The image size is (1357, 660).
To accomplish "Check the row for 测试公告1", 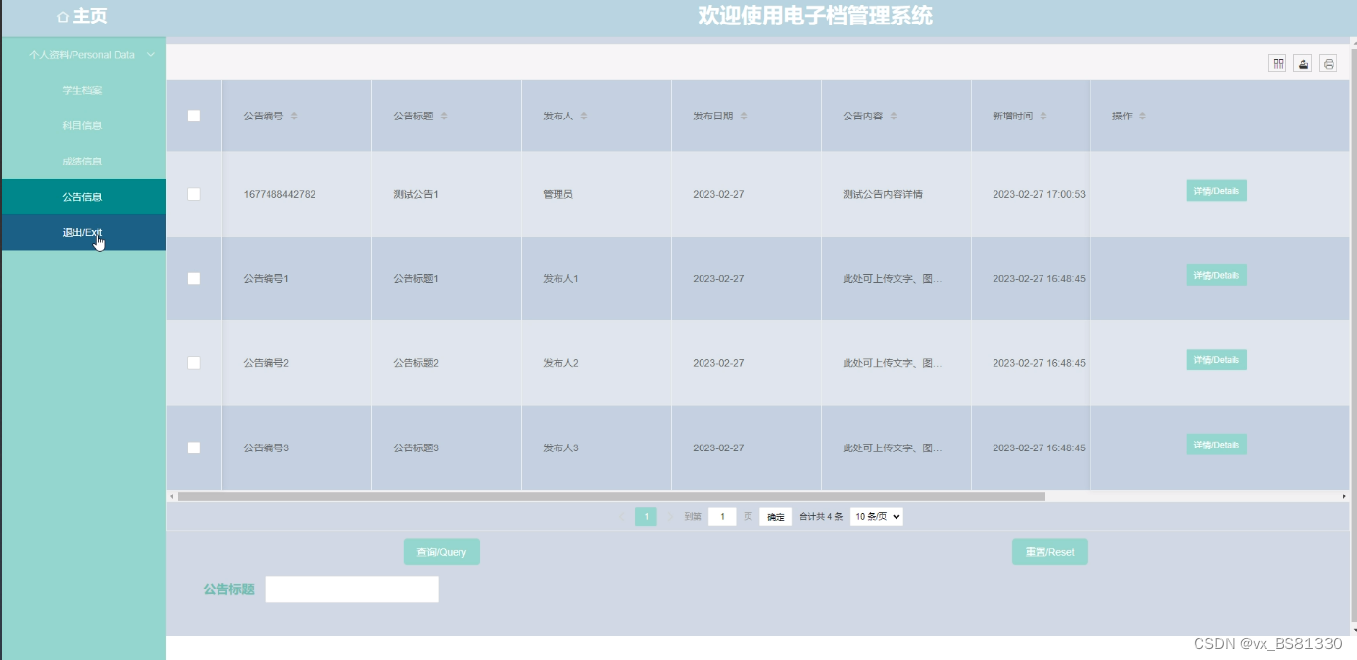I will pyautogui.click(x=194, y=194).
